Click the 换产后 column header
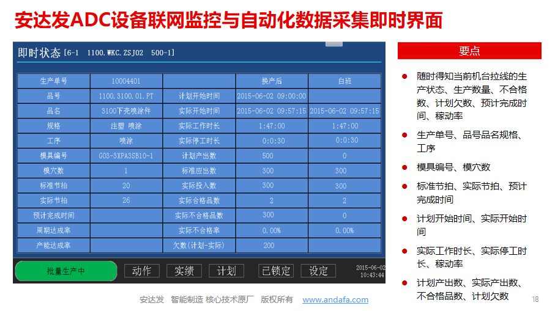The width and height of the screenshot is (555, 311). (272, 81)
